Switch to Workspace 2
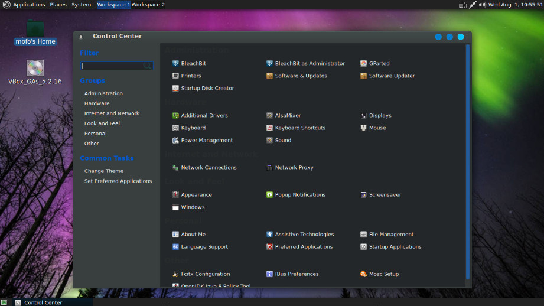 click(x=148, y=5)
